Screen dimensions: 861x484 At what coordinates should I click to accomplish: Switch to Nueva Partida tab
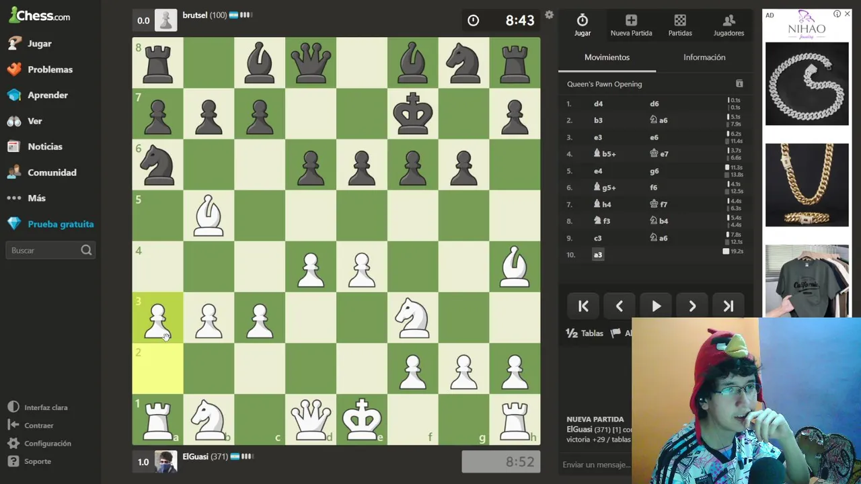631,26
